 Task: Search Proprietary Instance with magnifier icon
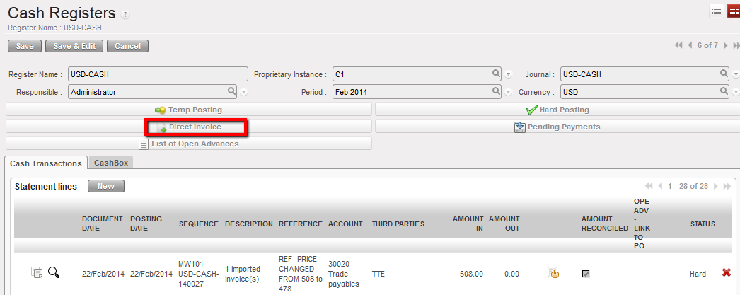pos(497,74)
